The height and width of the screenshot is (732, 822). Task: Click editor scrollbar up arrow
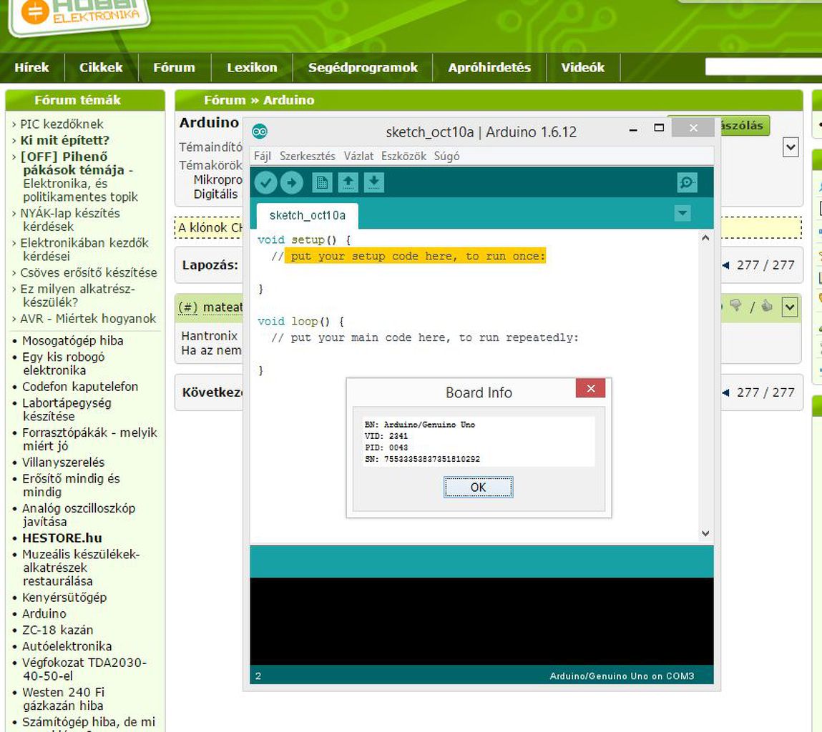tap(705, 239)
